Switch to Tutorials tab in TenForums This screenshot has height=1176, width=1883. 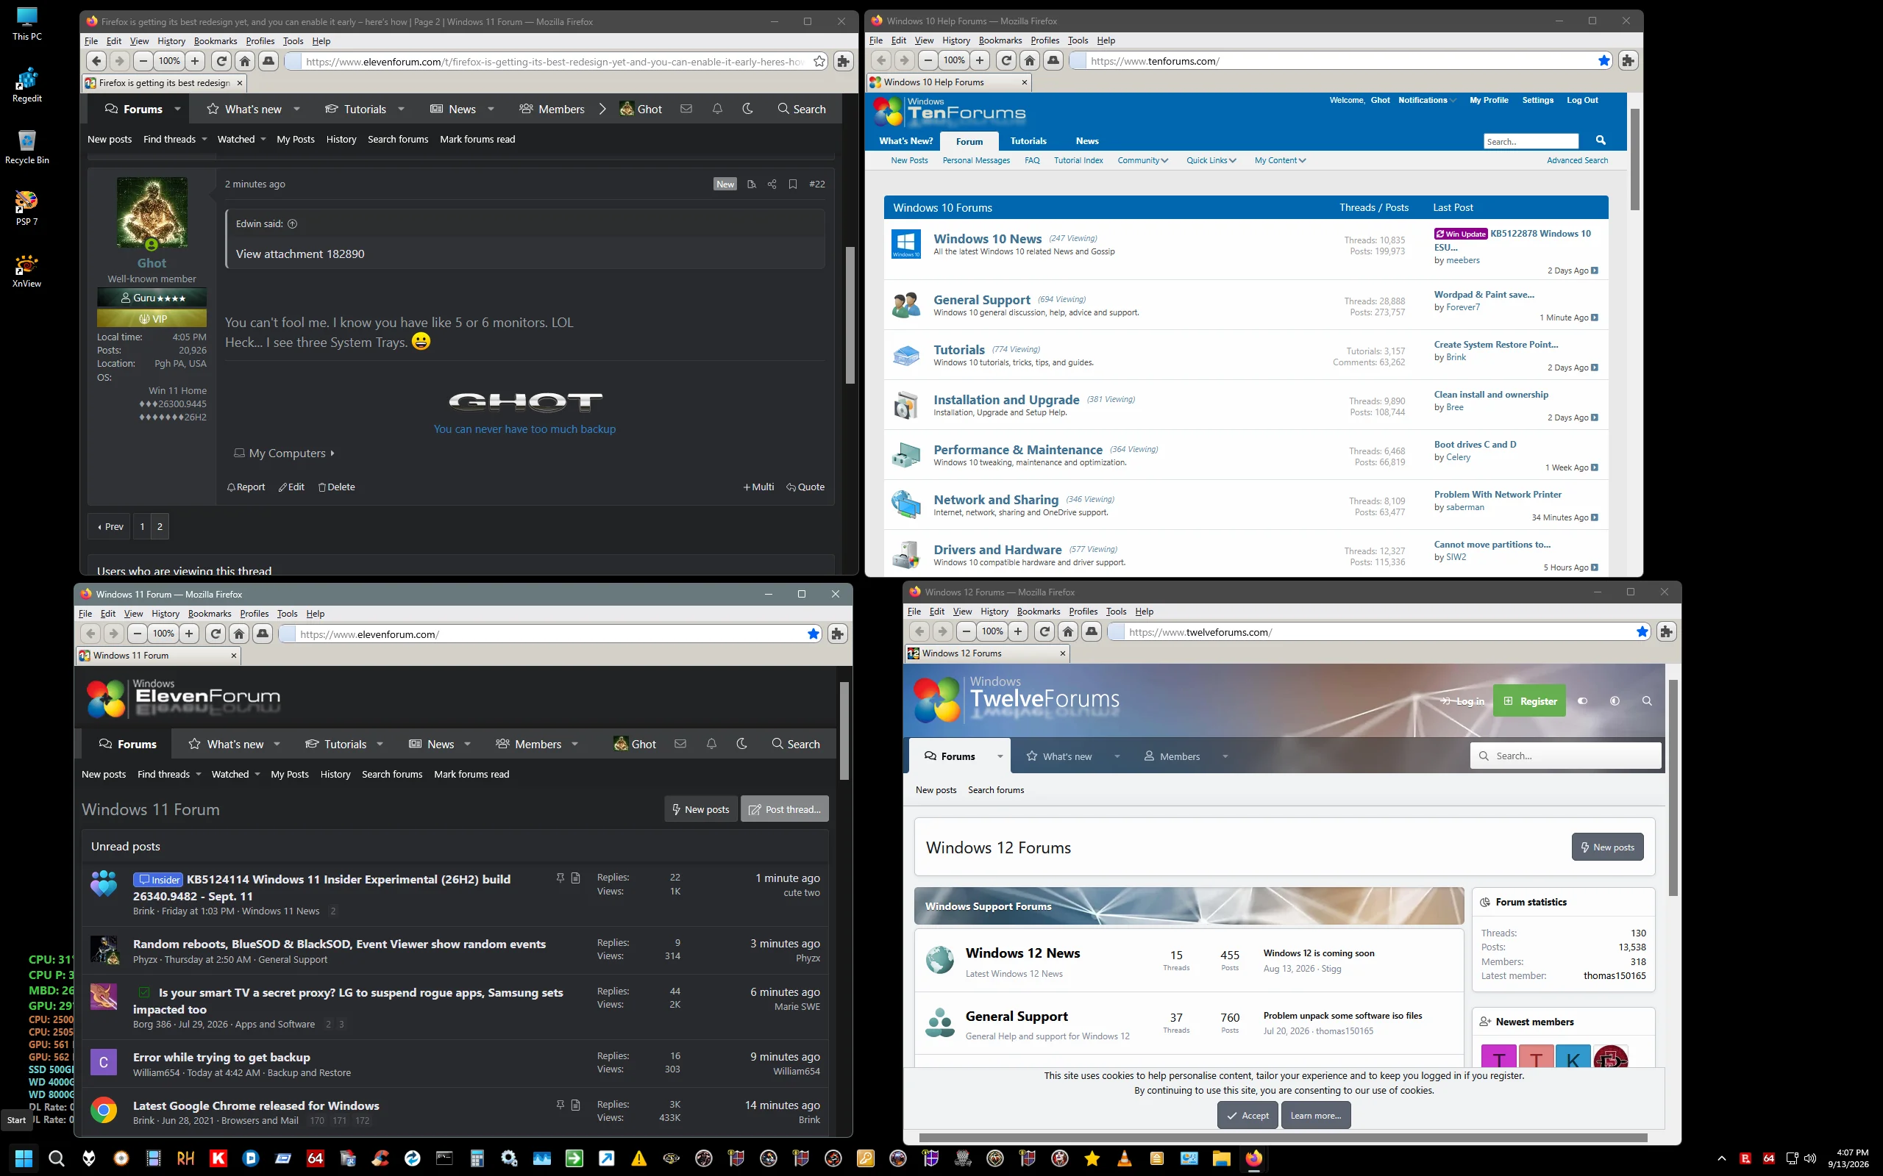1028,141
